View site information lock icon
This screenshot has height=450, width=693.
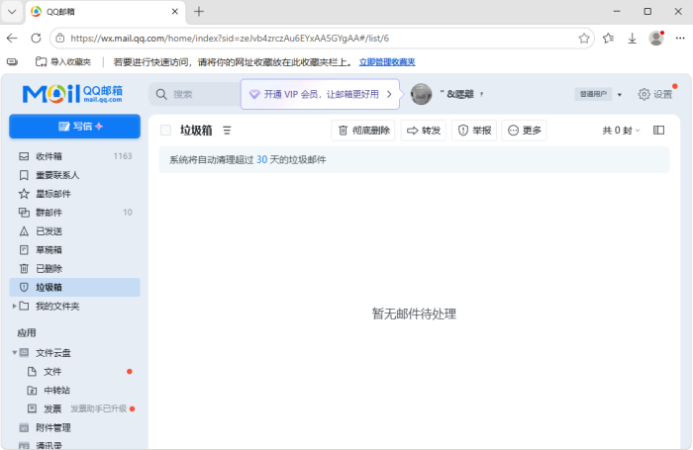(59, 39)
